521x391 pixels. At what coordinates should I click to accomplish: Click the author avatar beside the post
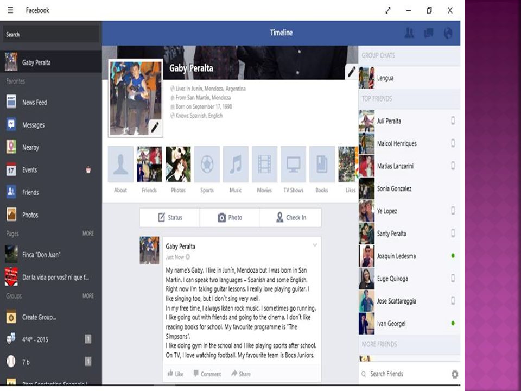(x=149, y=250)
